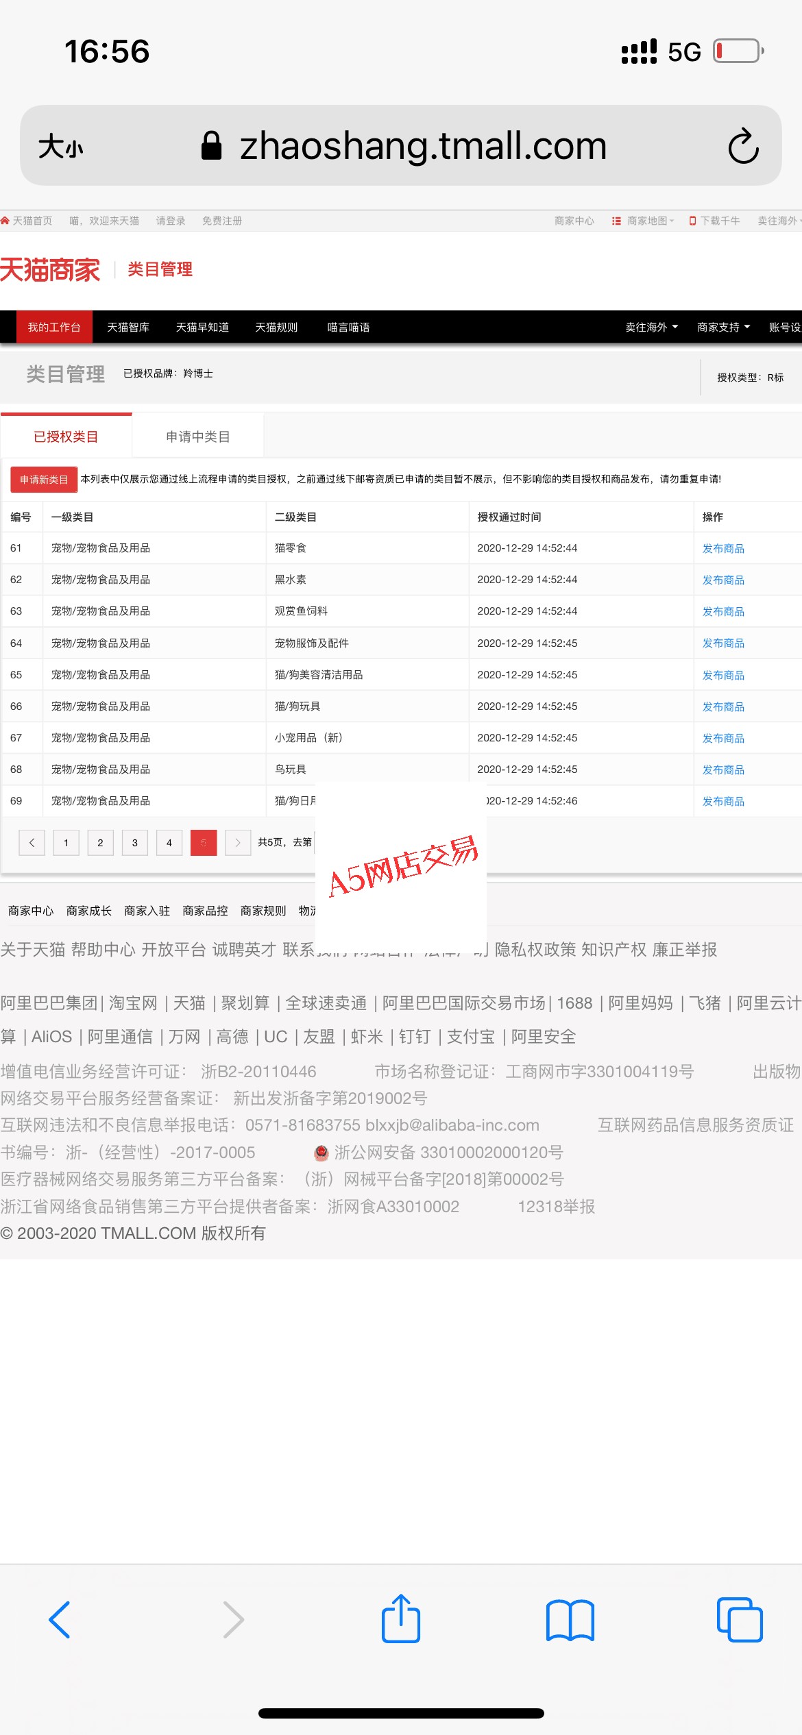Click 发布商品 in row 69
Screen dimensions: 802x1735
(723, 801)
